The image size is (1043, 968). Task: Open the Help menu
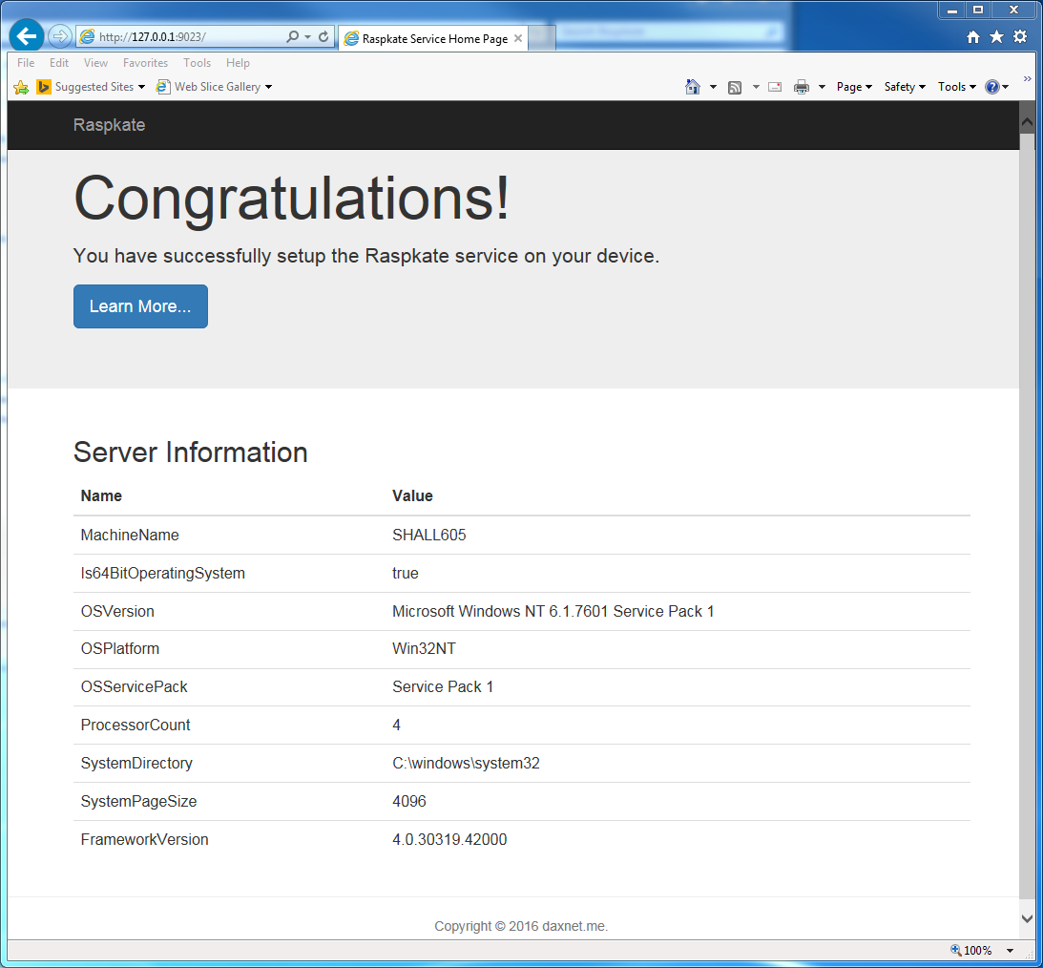click(x=238, y=63)
